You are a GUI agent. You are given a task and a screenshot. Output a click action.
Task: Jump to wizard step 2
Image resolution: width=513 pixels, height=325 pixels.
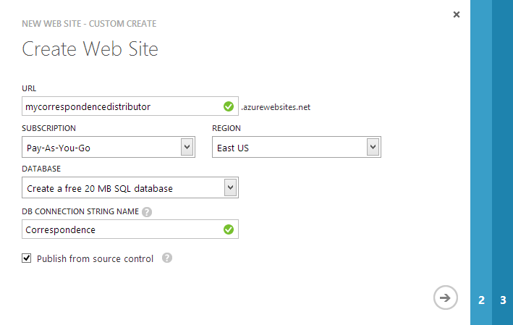(x=481, y=300)
